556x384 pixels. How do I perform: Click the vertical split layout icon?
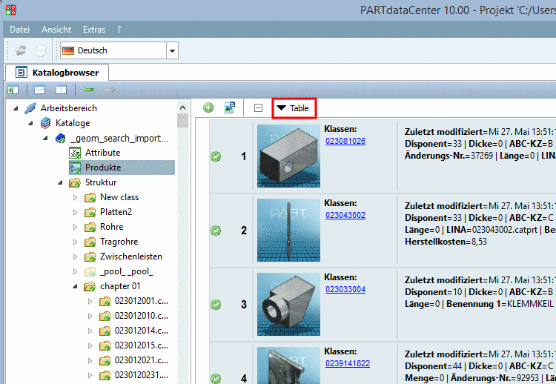click(61, 90)
